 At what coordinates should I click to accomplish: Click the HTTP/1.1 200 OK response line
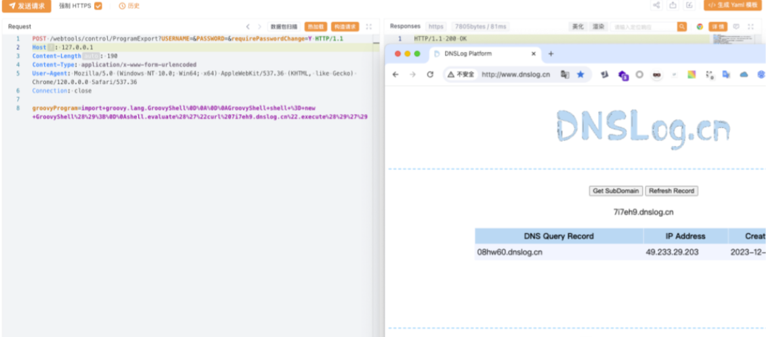click(440, 38)
